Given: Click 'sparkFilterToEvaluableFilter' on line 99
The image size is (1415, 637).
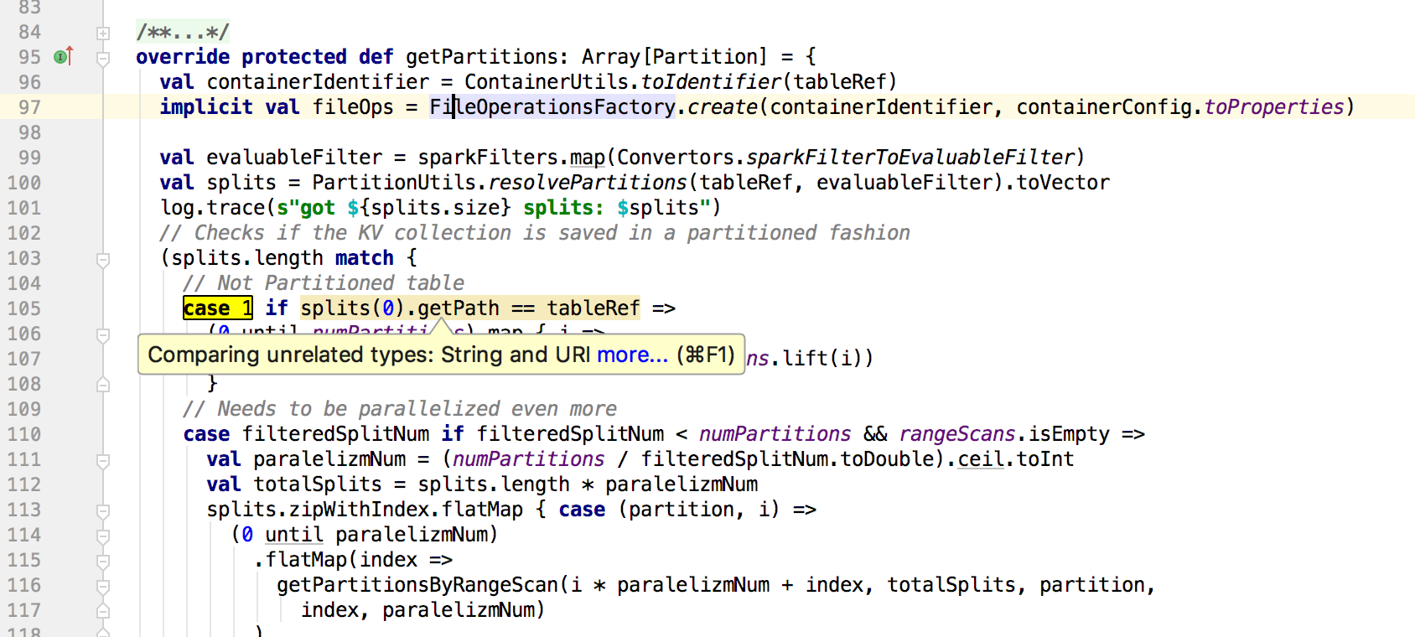Looking at the screenshot, I should (910, 158).
